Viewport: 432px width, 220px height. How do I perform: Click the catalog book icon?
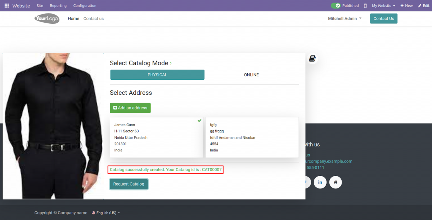[312, 58]
